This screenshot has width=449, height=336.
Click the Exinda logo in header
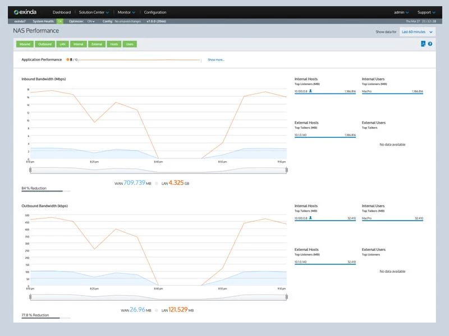25,12
